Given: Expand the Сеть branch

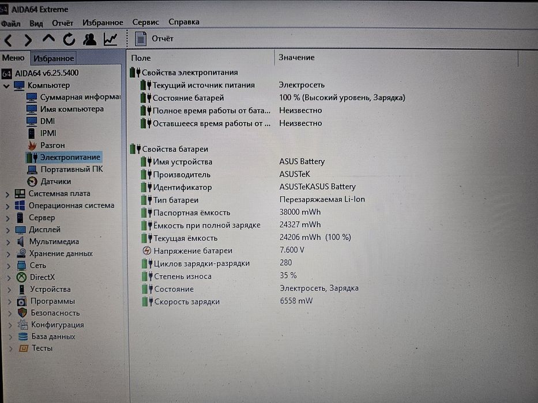Looking at the screenshot, I should coord(9,266).
